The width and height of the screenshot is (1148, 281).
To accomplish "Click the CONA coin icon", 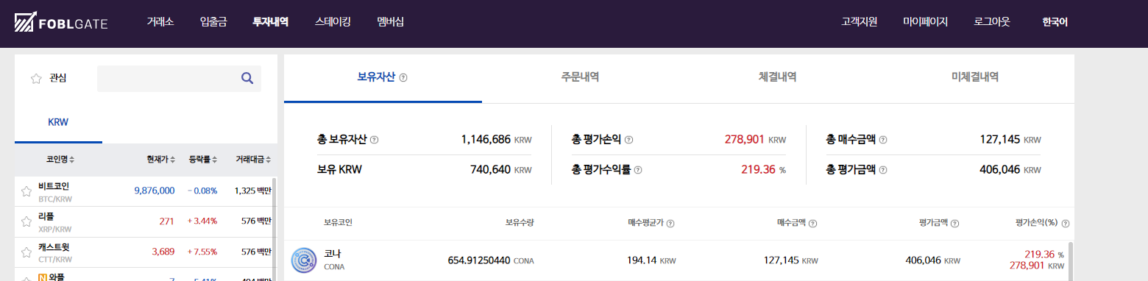I will click(x=304, y=260).
